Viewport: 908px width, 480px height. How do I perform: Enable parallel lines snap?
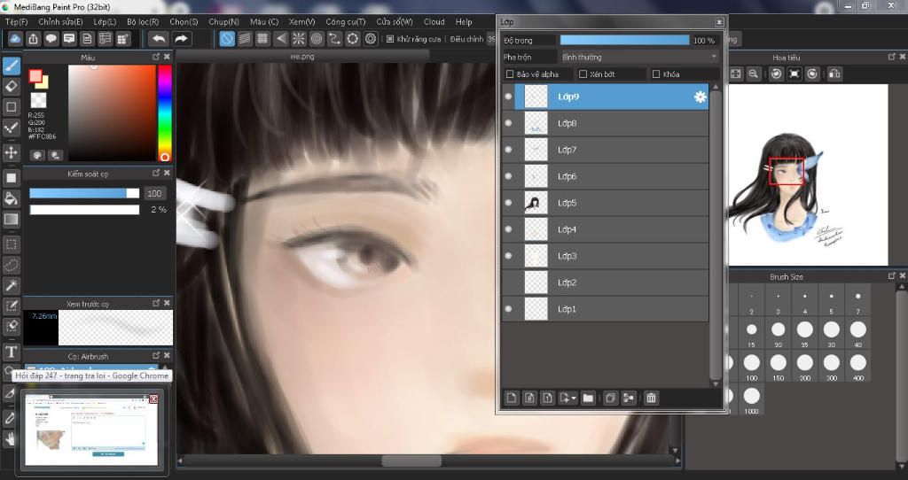point(245,39)
